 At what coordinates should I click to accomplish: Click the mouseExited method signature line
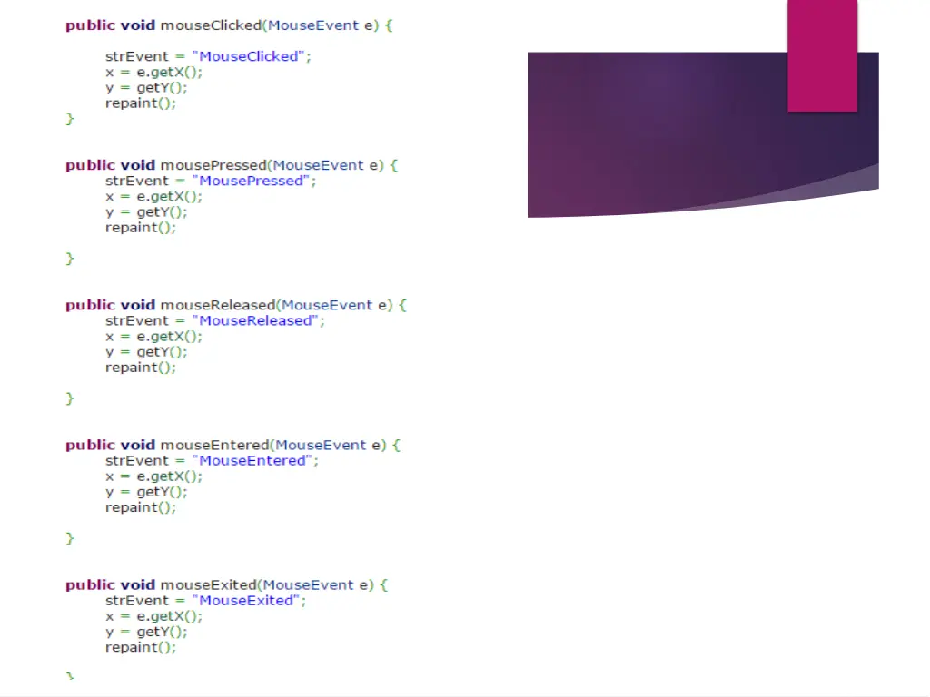[226, 585]
